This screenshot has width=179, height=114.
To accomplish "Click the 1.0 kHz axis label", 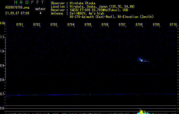I will coord(2,51).
